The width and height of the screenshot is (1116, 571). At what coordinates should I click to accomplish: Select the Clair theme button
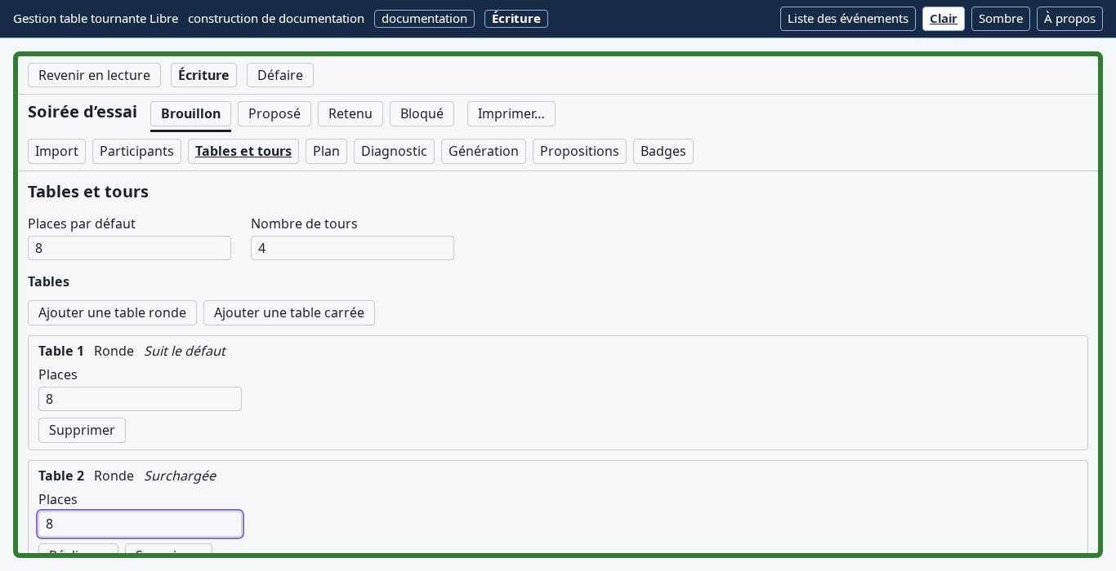944,19
